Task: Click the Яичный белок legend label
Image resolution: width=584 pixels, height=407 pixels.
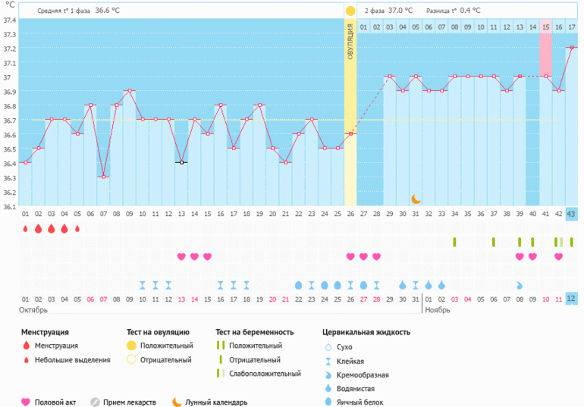Action: point(363,402)
